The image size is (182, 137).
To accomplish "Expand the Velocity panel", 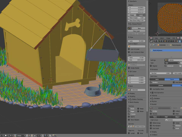I will 151,96.
